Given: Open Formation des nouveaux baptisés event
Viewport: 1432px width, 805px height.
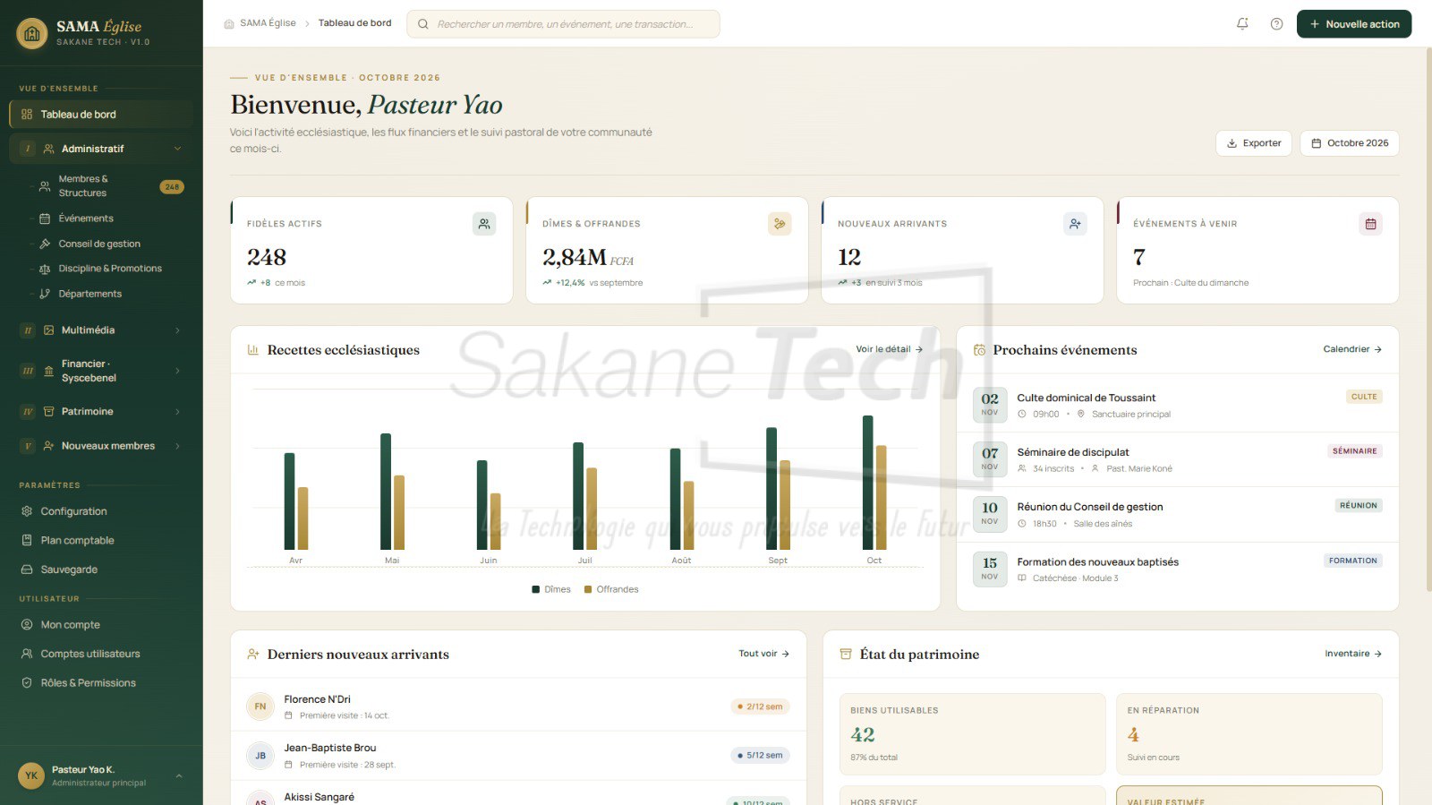Looking at the screenshot, I should [1177, 569].
